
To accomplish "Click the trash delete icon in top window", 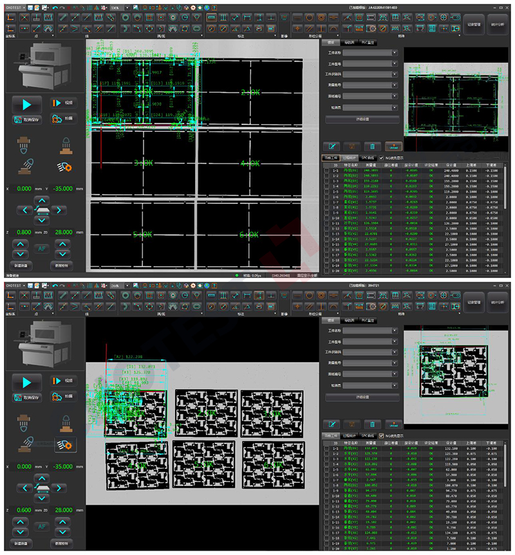I will [372, 146].
